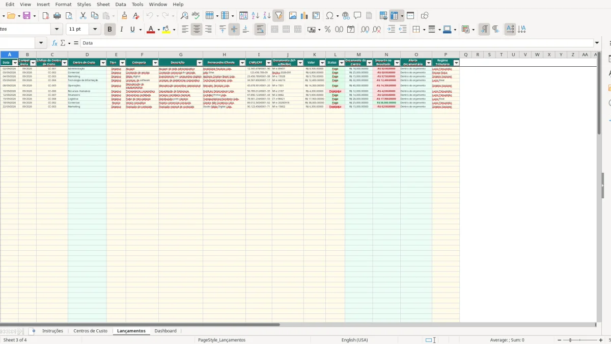Insert an image
Viewport: 611px width, 344px height.
pos(293,16)
